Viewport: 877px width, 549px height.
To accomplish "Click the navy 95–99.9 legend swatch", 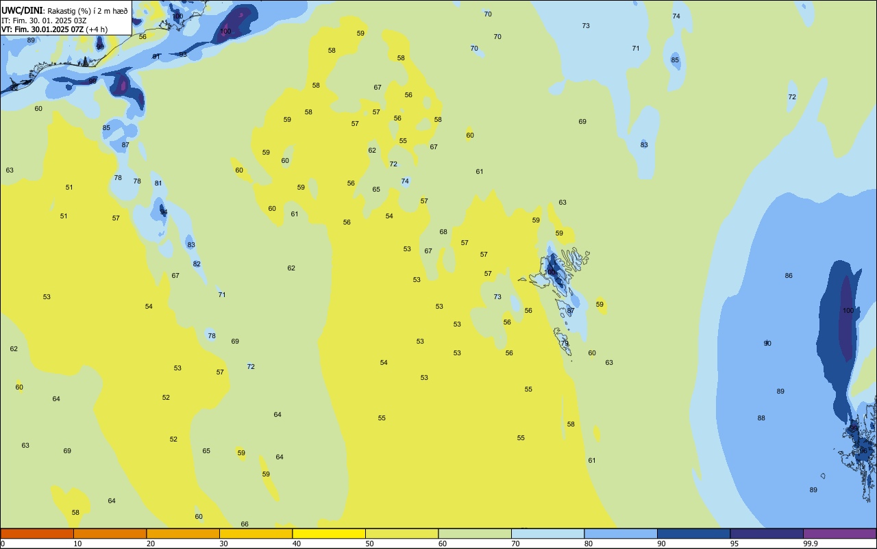I will pos(767,533).
